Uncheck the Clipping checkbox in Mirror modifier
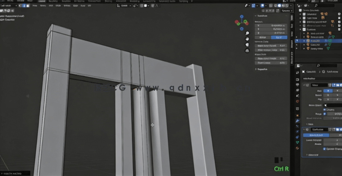342x176 pixels. (x=324, y=110)
